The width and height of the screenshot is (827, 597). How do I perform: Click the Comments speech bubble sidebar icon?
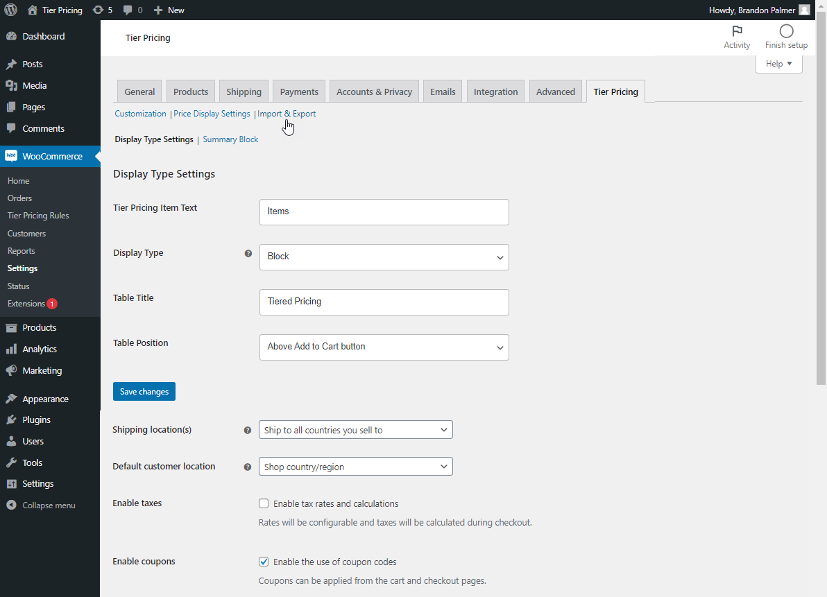[x=11, y=128]
